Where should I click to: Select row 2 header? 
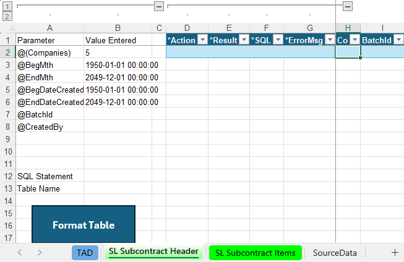(x=7, y=53)
